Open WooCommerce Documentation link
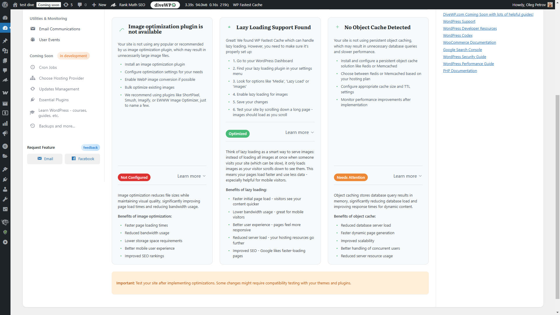560x315 pixels. (x=469, y=42)
